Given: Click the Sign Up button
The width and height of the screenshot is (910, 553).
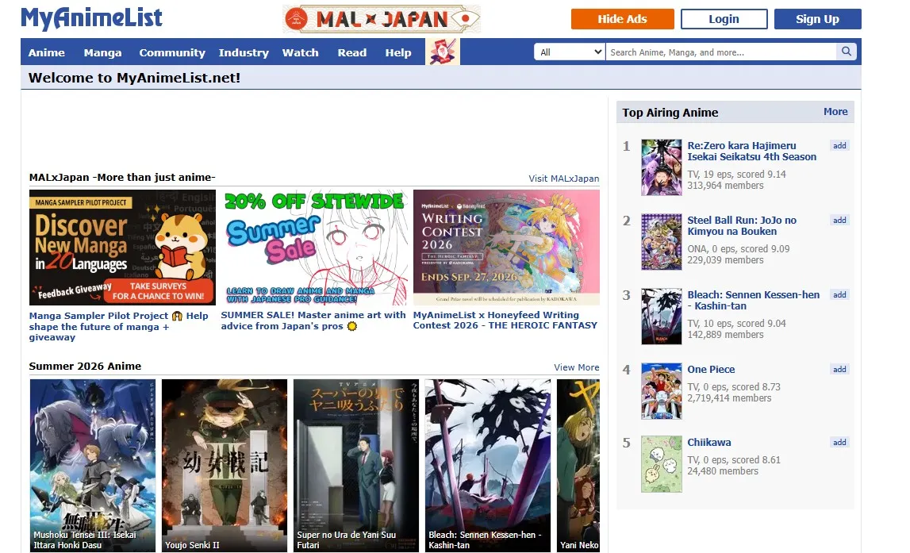Looking at the screenshot, I should 817,19.
